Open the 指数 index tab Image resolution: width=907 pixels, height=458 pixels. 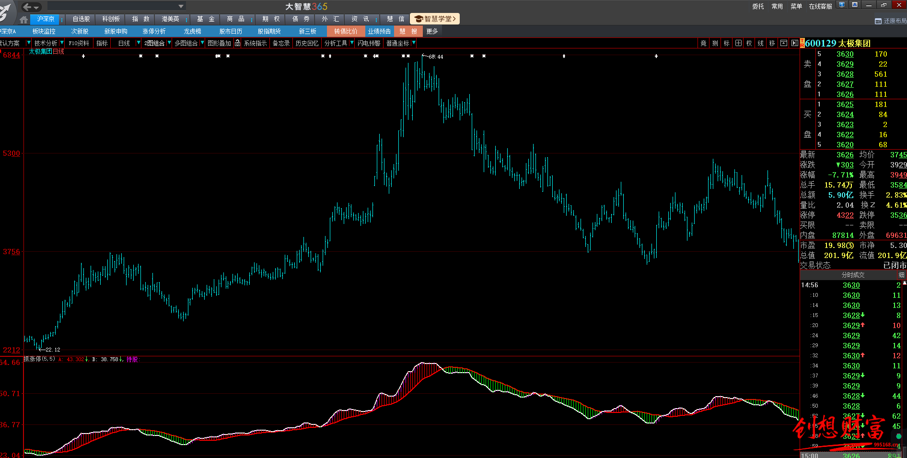tap(140, 19)
